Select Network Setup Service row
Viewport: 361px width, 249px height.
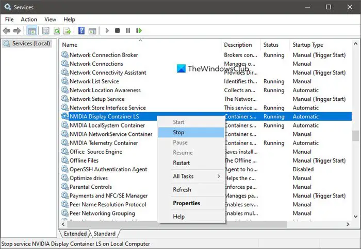pyautogui.click(x=206, y=99)
